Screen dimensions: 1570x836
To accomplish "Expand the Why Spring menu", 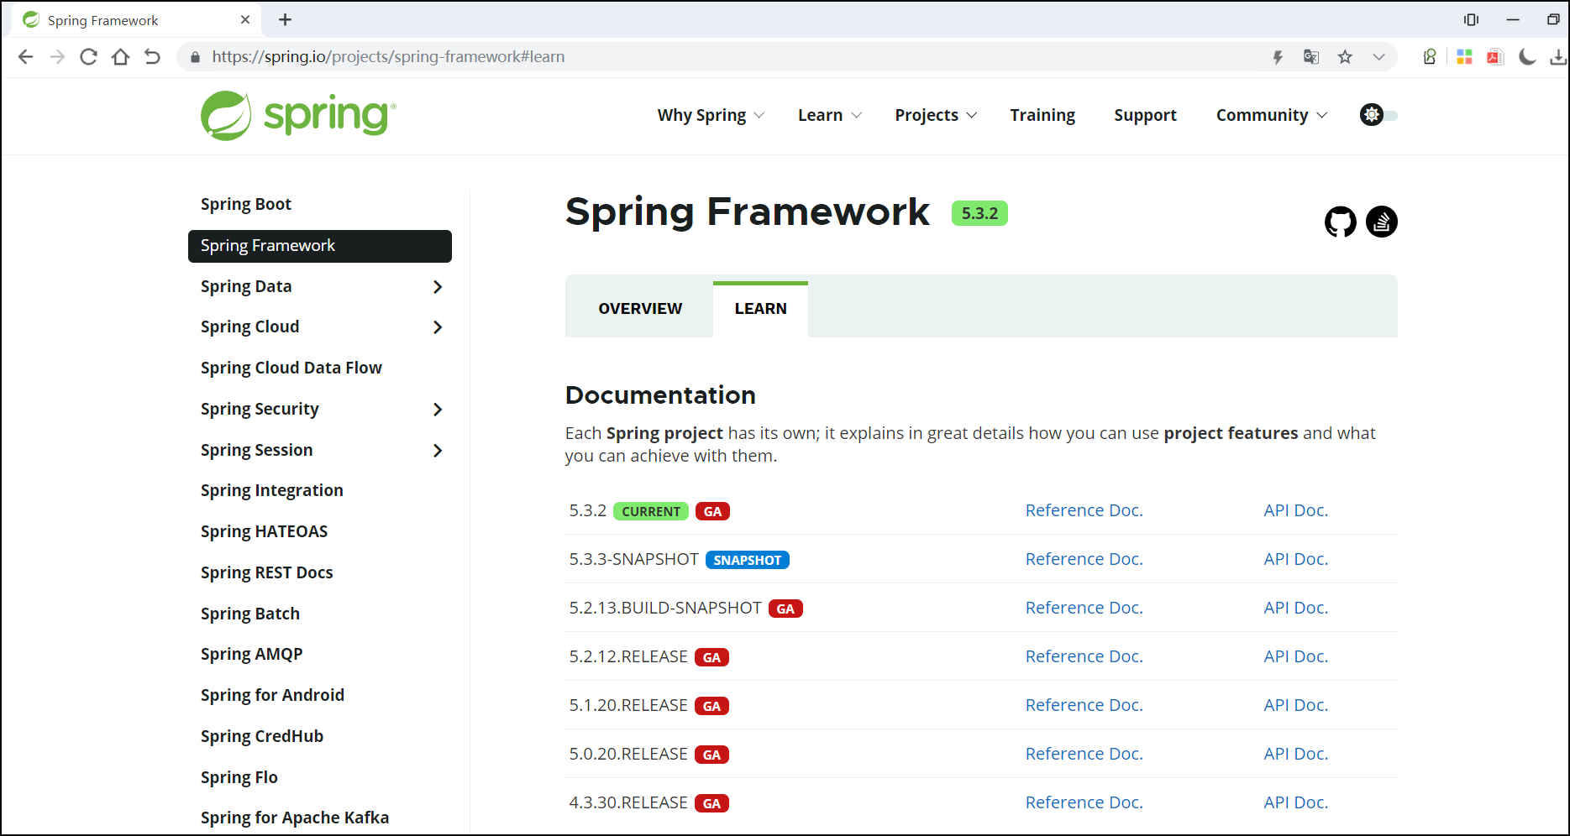I will [711, 115].
